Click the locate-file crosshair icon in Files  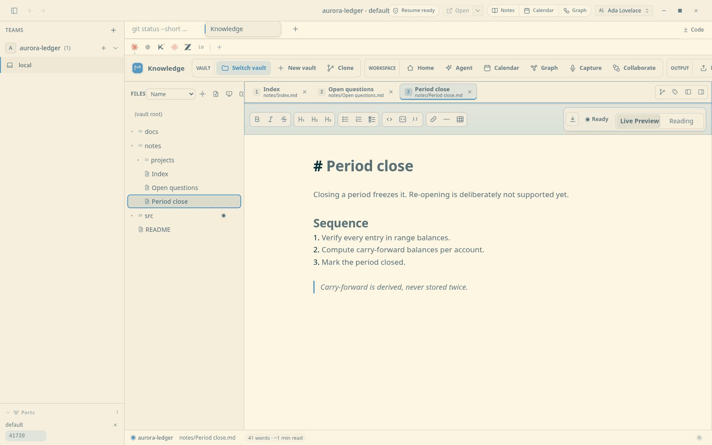click(x=202, y=94)
